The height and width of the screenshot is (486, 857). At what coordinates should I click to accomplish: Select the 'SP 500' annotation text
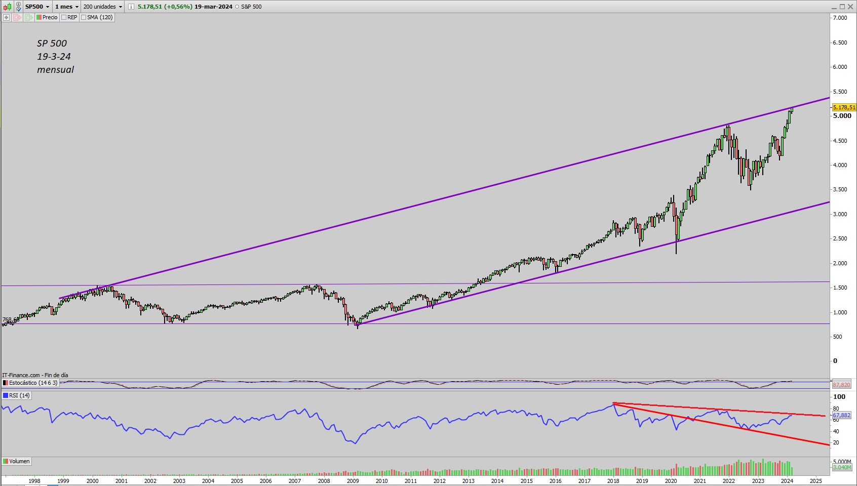click(x=52, y=44)
